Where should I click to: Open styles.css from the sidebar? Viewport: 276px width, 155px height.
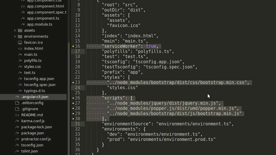(x=32, y=67)
